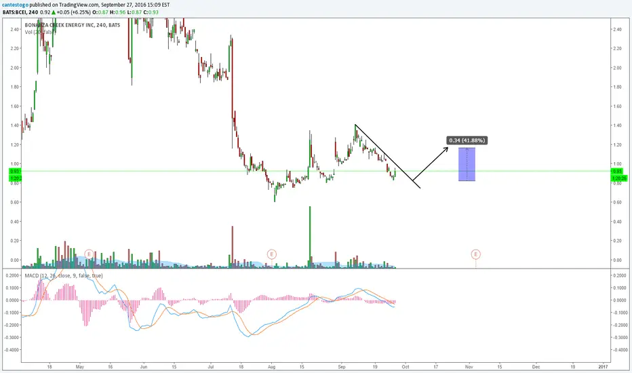632x373 pixels.
Task: Click the green 0.93 price tag on right scale
Action: (x=618, y=172)
